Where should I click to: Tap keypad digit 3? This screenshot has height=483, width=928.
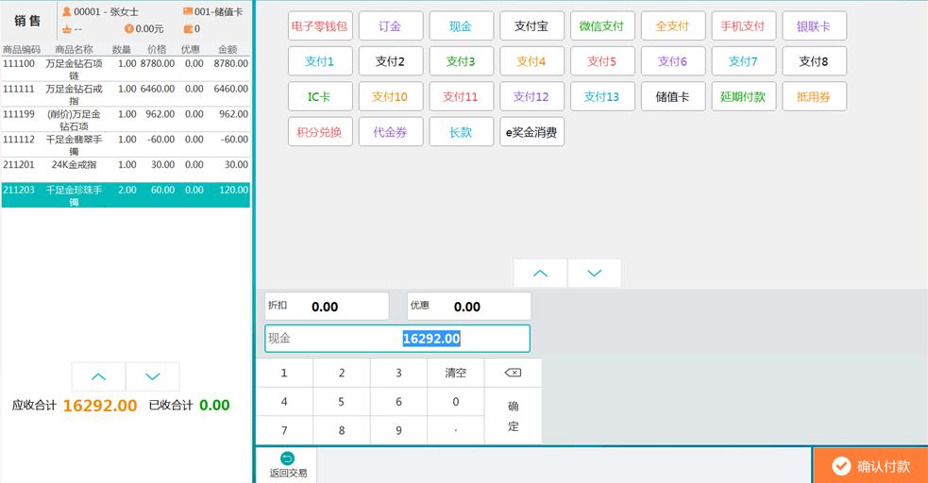pyautogui.click(x=398, y=373)
